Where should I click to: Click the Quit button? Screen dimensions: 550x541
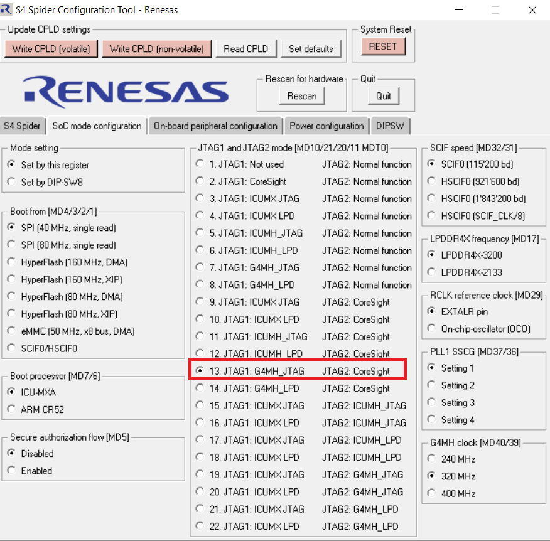click(x=384, y=96)
